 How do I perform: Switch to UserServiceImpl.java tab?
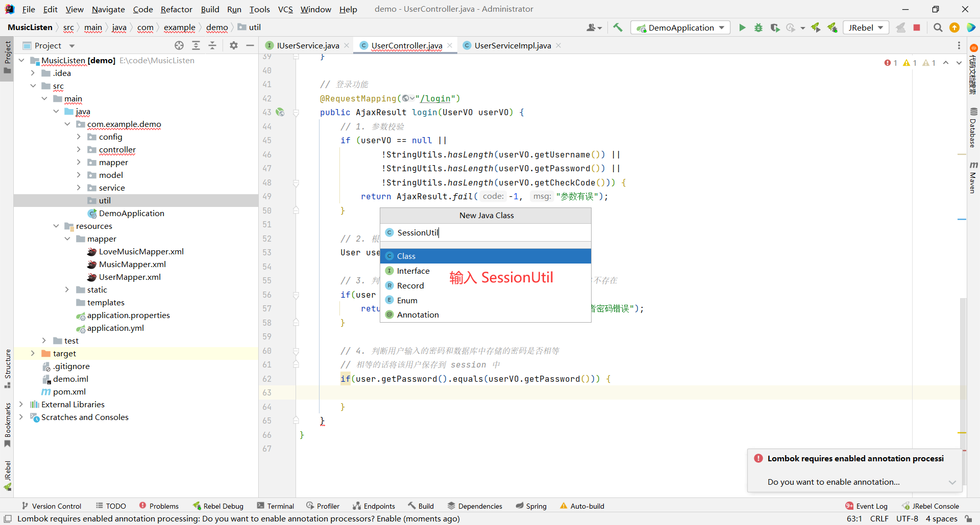click(512, 45)
